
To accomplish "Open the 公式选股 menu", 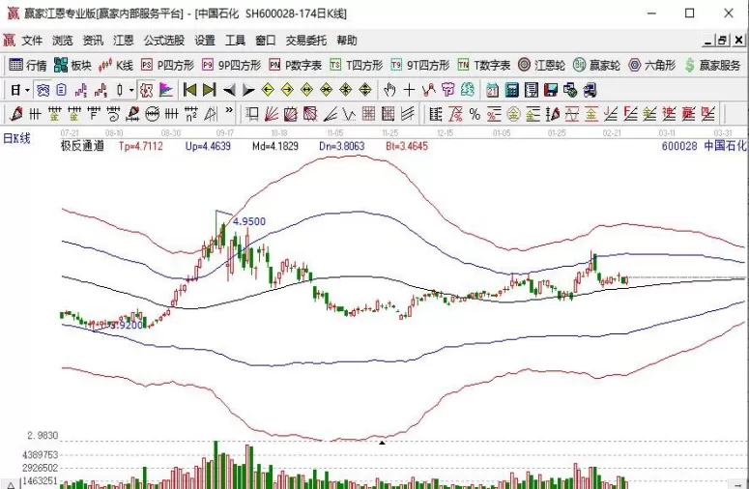I will (164, 41).
